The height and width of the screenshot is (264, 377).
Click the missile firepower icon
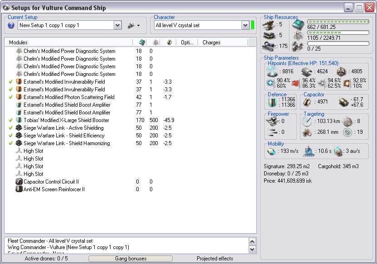[x=272, y=132]
